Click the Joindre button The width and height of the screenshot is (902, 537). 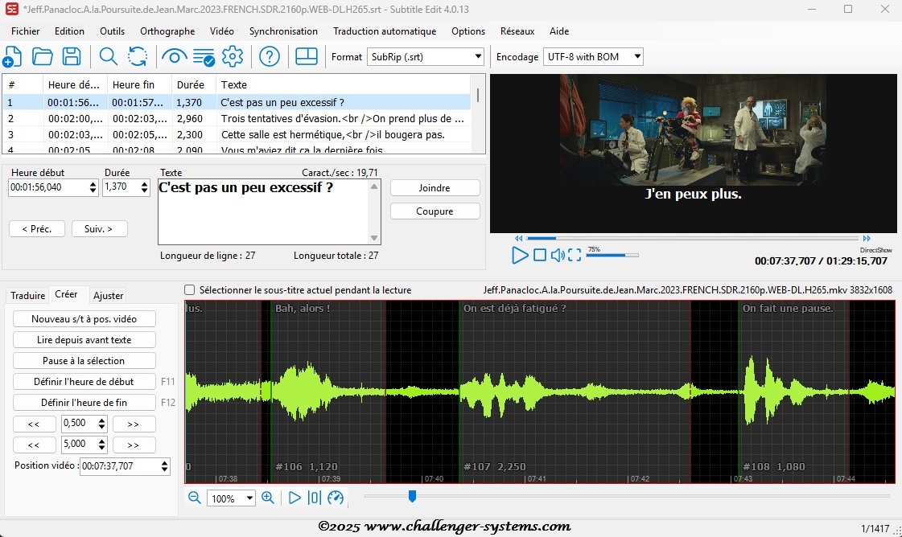[x=435, y=187]
